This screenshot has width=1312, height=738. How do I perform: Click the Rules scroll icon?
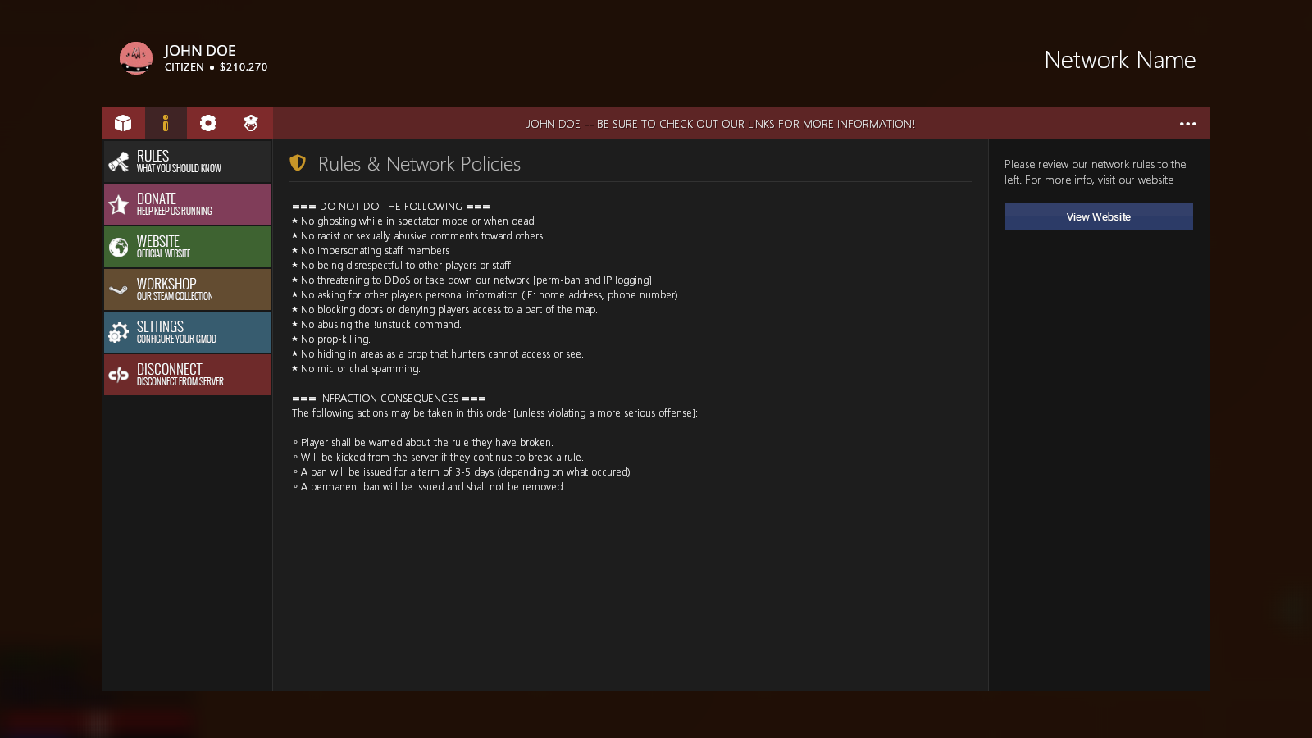[119, 162]
